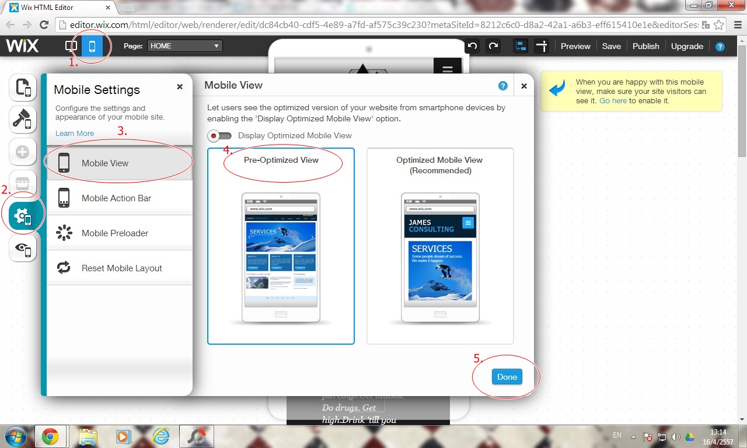Switch to desktop editor view icon
The height and width of the screenshot is (448, 747).
[71, 46]
